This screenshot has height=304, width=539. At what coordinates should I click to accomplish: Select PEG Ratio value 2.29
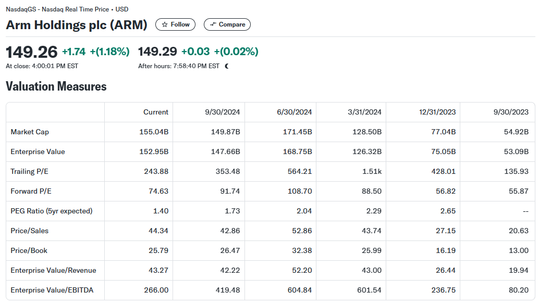pos(374,211)
